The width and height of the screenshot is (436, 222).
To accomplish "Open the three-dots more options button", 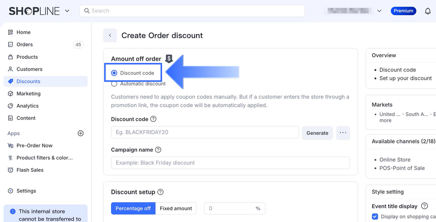I will pyautogui.click(x=343, y=133).
